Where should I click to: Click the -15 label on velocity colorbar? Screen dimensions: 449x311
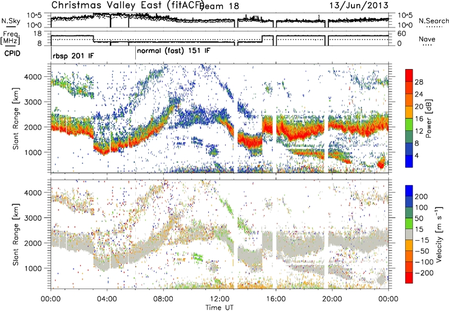tap(421, 240)
